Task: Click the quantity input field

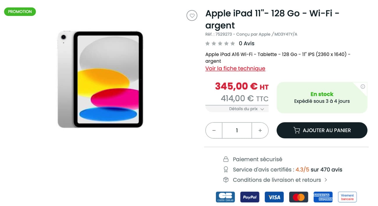Action: (x=237, y=130)
